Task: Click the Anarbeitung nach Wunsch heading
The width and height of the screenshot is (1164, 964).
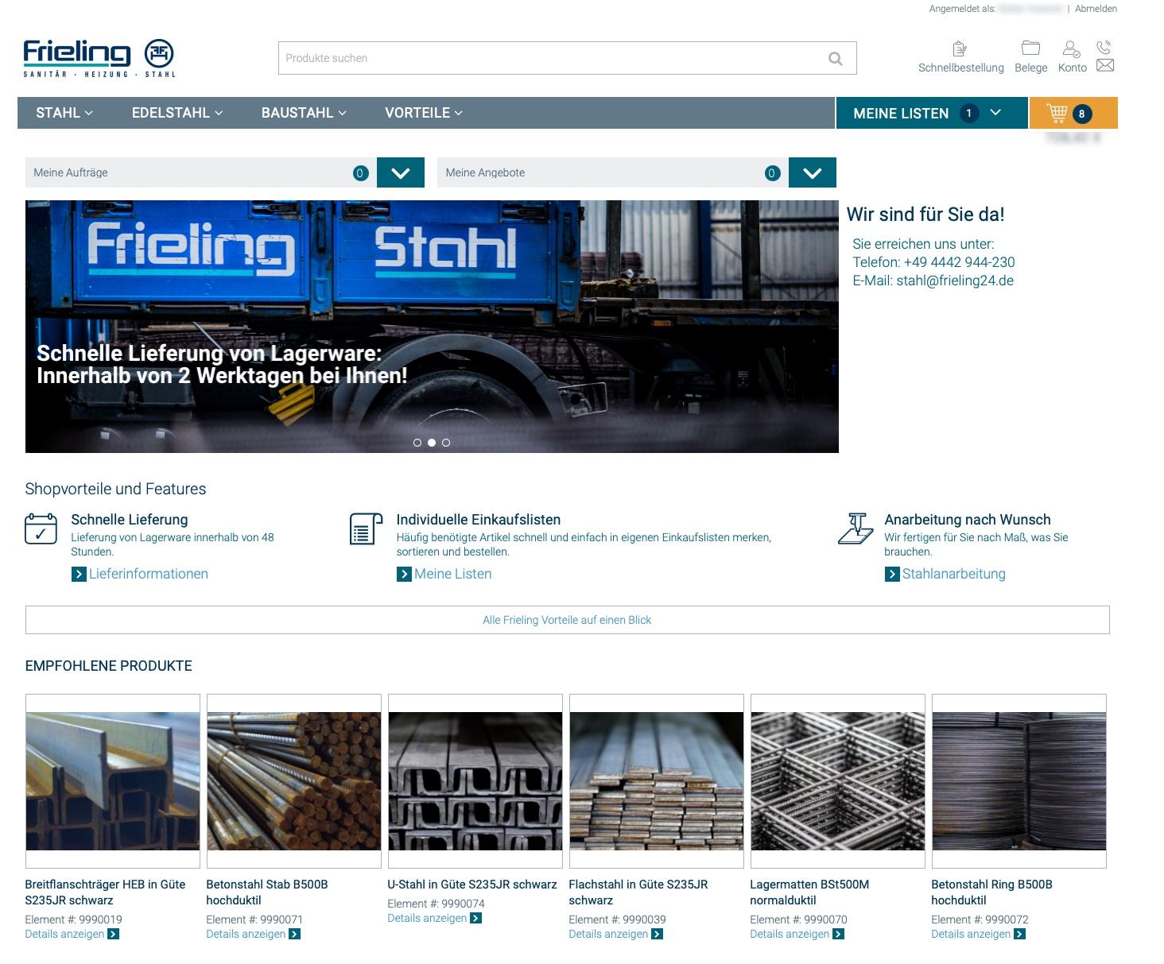Action: (968, 520)
